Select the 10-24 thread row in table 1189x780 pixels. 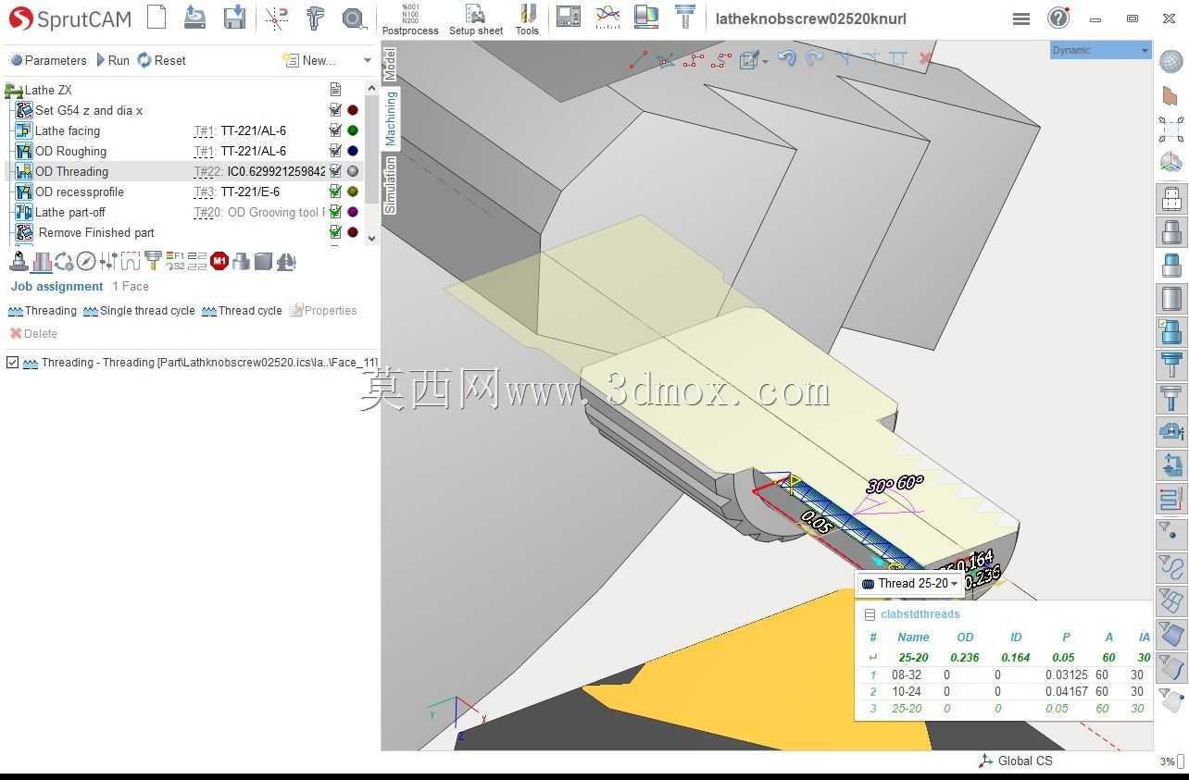pos(1005,691)
